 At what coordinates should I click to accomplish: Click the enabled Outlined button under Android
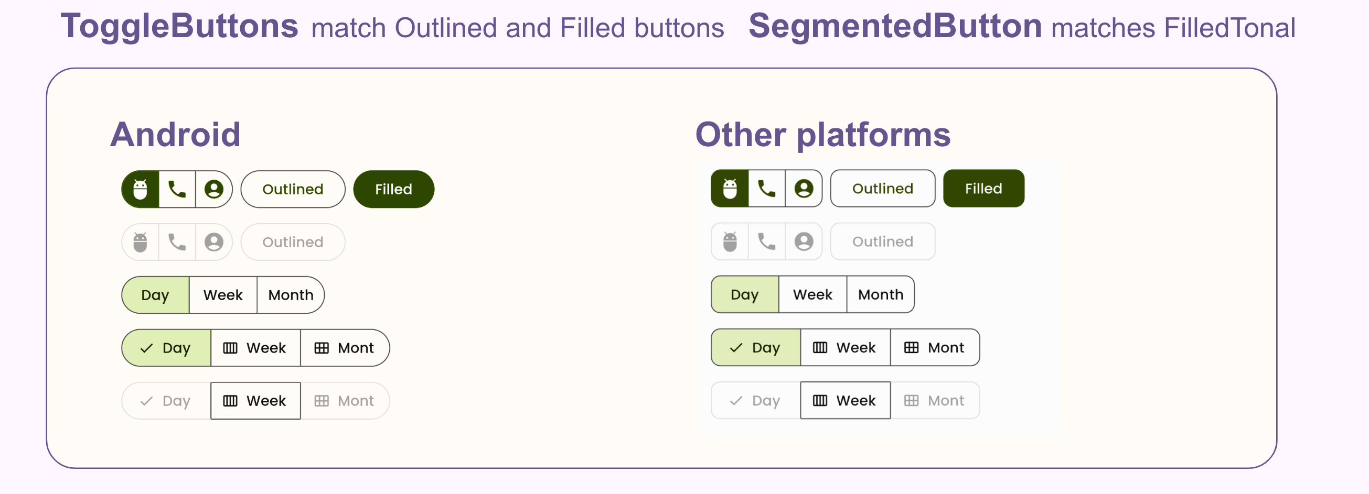pyautogui.click(x=293, y=189)
